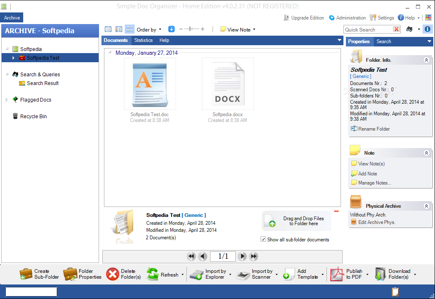Expand the Flagged Docs tree node
This screenshot has width=435, height=299.
(x=7, y=100)
